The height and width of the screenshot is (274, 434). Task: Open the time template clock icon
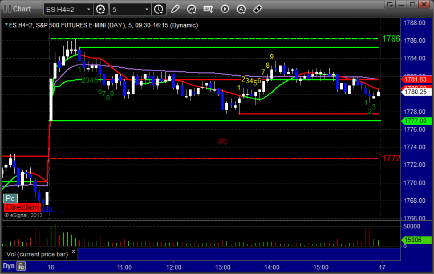[x=159, y=10]
